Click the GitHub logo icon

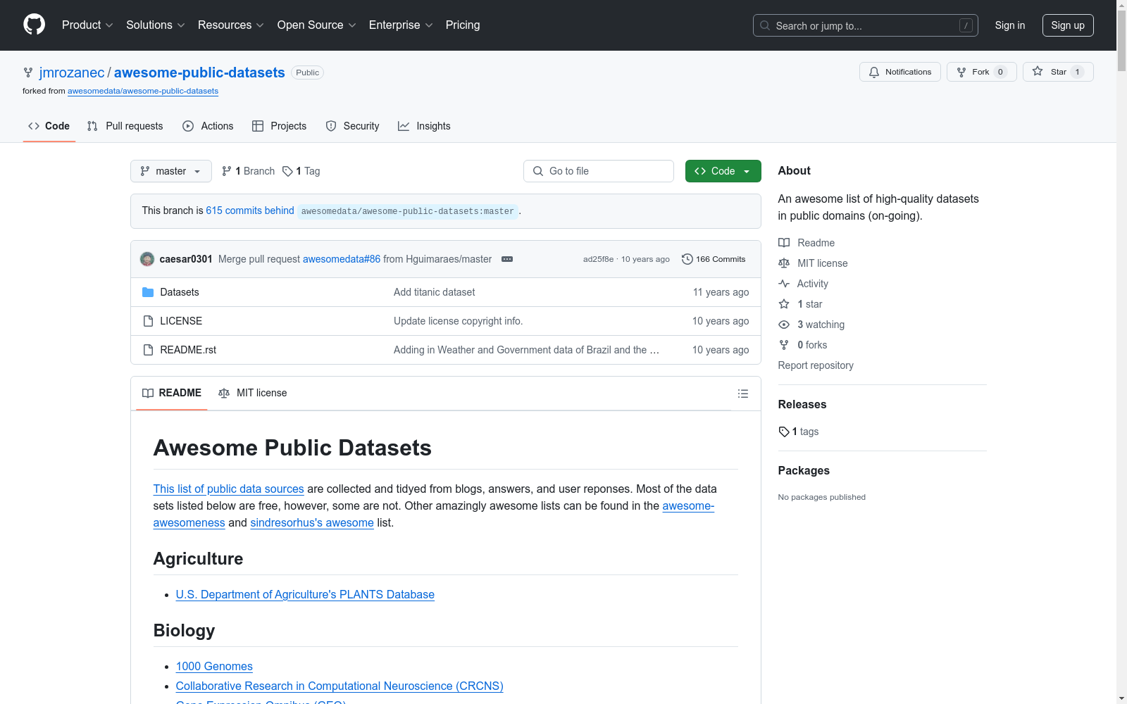click(x=34, y=25)
